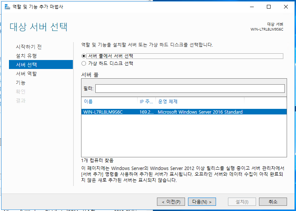This screenshot has height=211, width=296.
Task: Select '가상 하드 디스크 선택' radio button
Action: pyautogui.click(x=84, y=63)
